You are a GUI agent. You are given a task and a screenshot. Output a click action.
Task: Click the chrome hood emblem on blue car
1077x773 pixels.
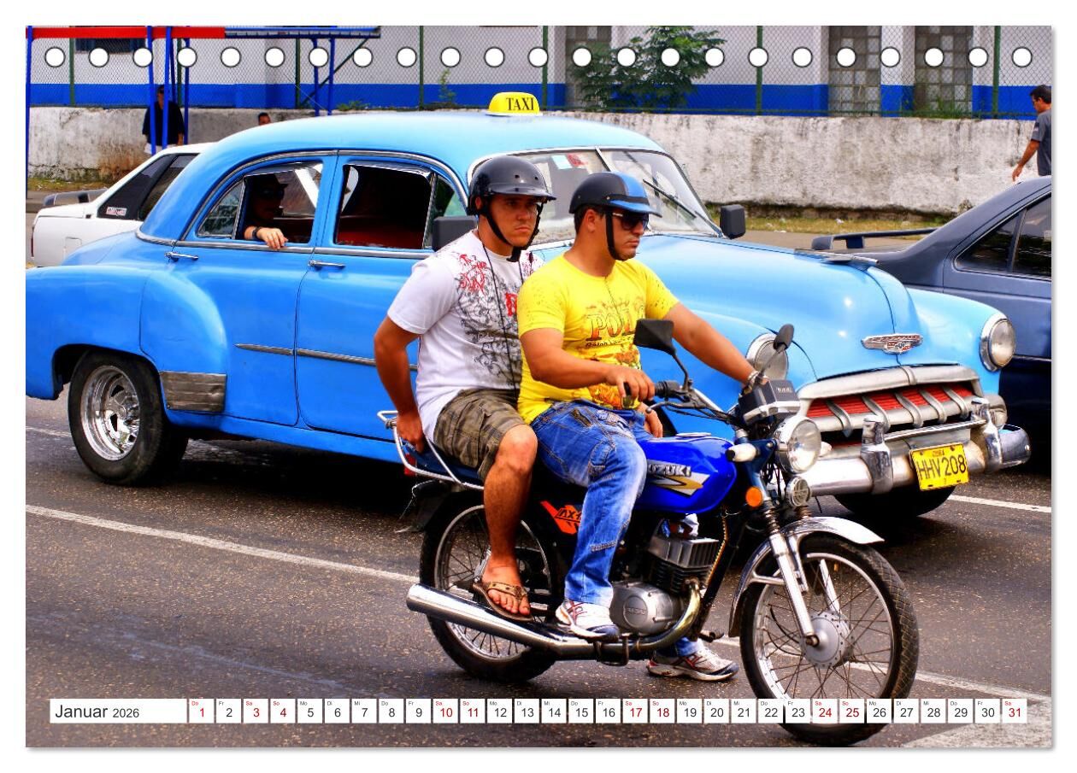[x=892, y=343]
